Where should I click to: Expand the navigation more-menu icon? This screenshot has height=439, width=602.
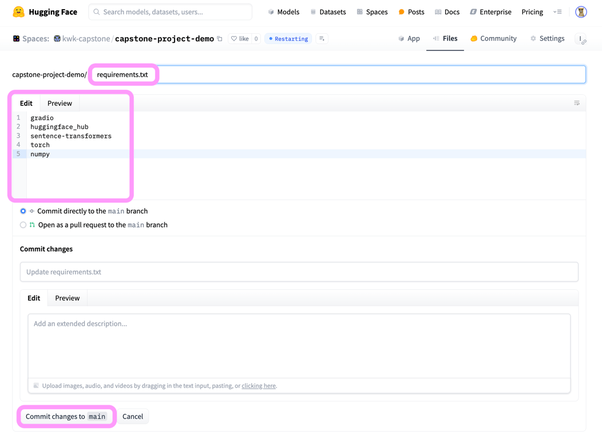click(557, 12)
